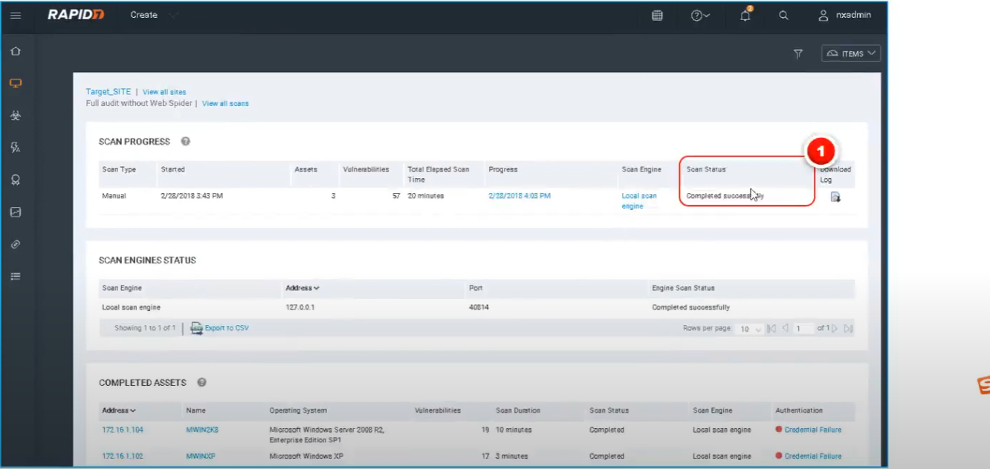Click the Export to CSV icon
990x469 pixels.
[196, 328]
